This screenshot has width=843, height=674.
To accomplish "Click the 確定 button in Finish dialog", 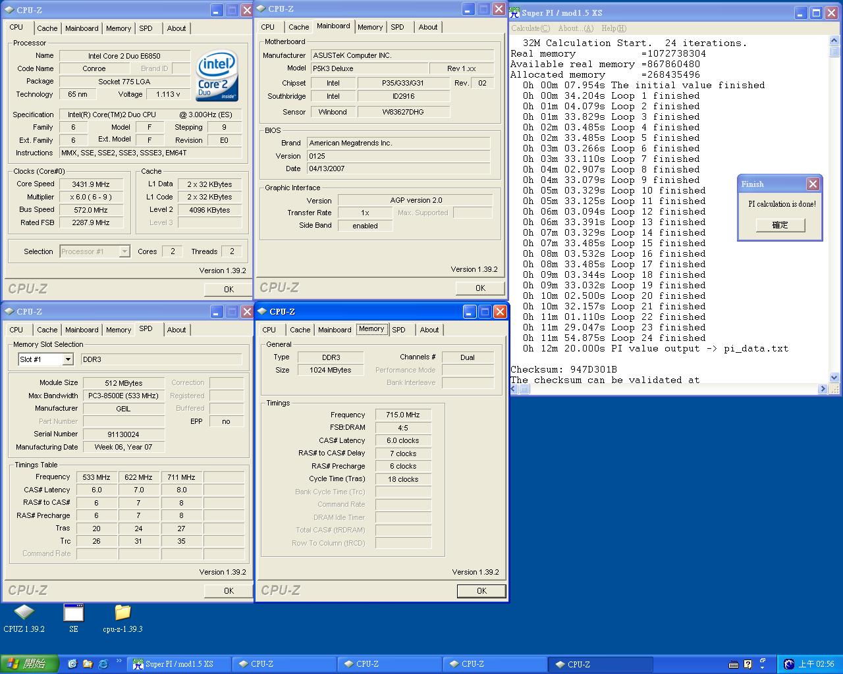I will (x=780, y=225).
